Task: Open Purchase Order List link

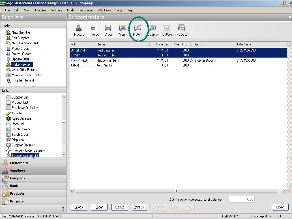Action: point(22,108)
